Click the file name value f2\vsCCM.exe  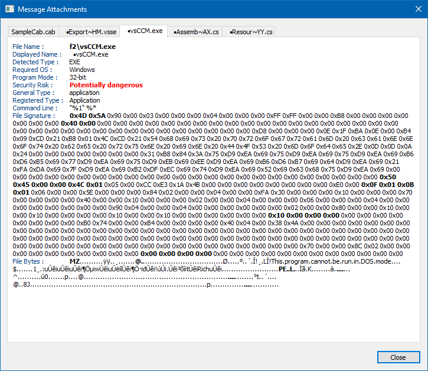[93, 47]
